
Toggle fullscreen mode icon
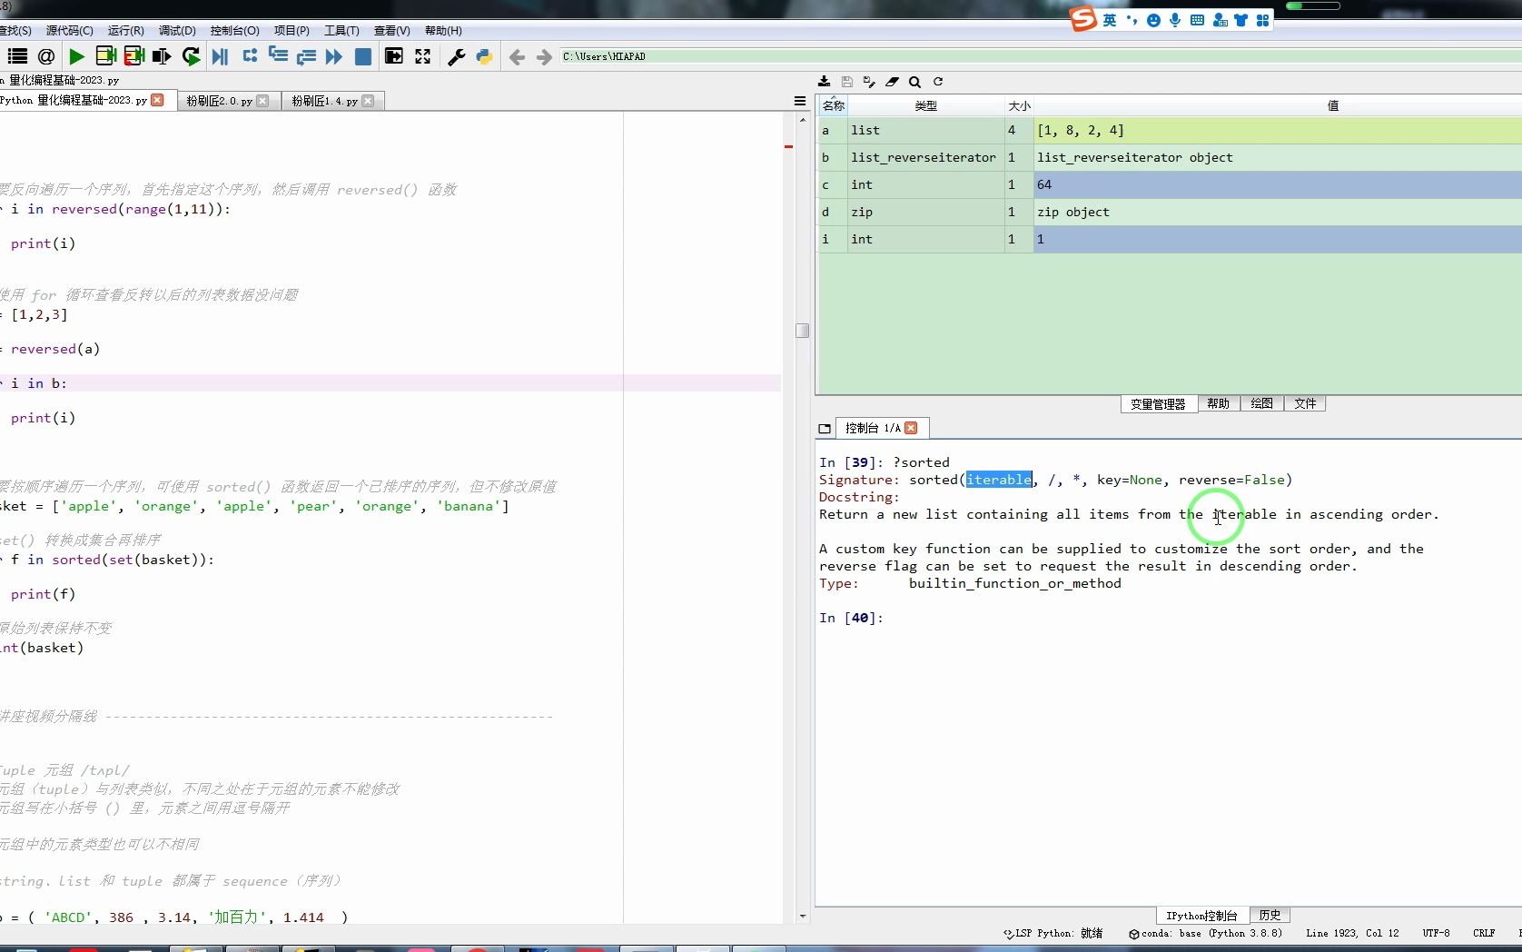(x=423, y=56)
